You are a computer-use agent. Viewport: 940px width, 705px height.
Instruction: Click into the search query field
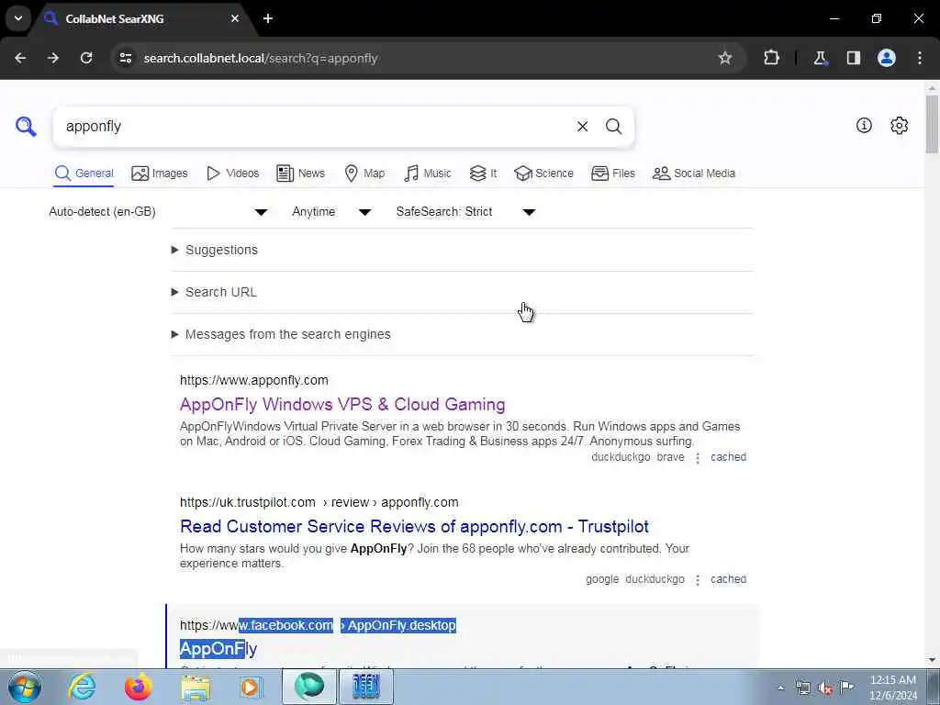315,127
